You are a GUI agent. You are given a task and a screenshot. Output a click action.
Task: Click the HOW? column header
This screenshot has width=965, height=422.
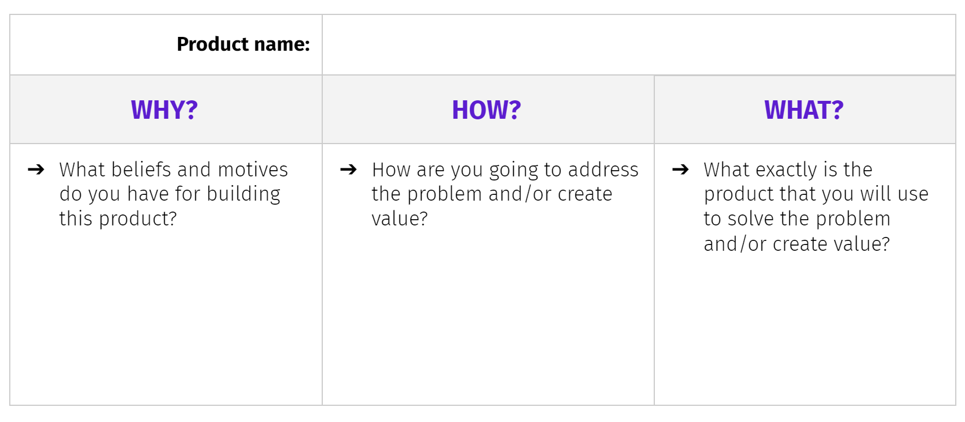click(487, 110)
